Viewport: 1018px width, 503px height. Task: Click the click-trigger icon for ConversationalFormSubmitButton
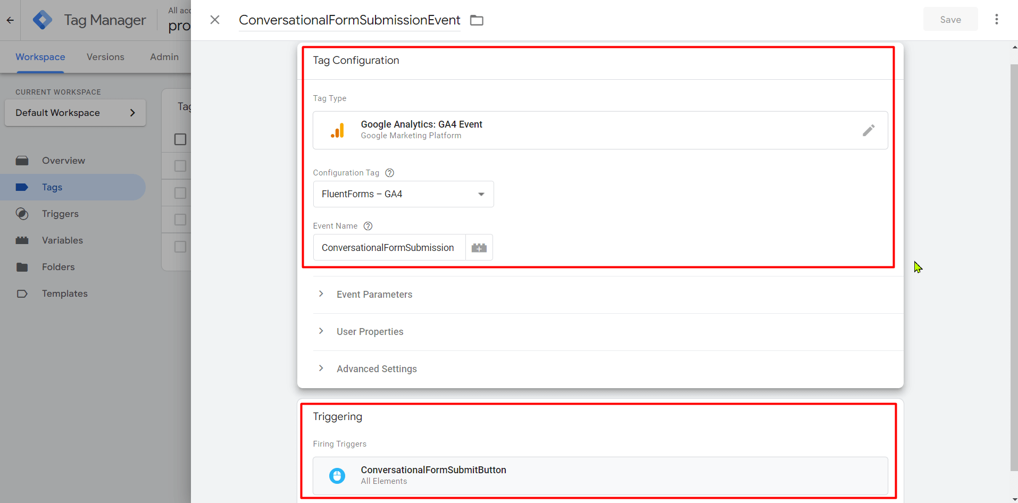tap(337, 475)
